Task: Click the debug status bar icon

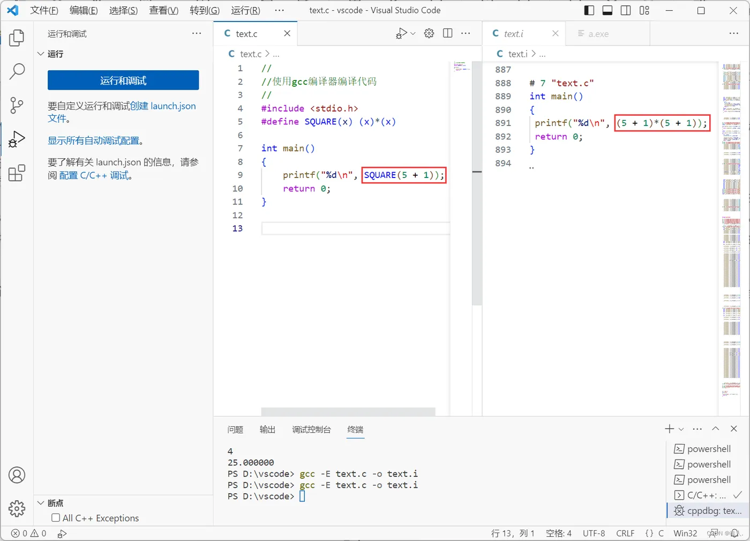Action: [x=62, y=533]
